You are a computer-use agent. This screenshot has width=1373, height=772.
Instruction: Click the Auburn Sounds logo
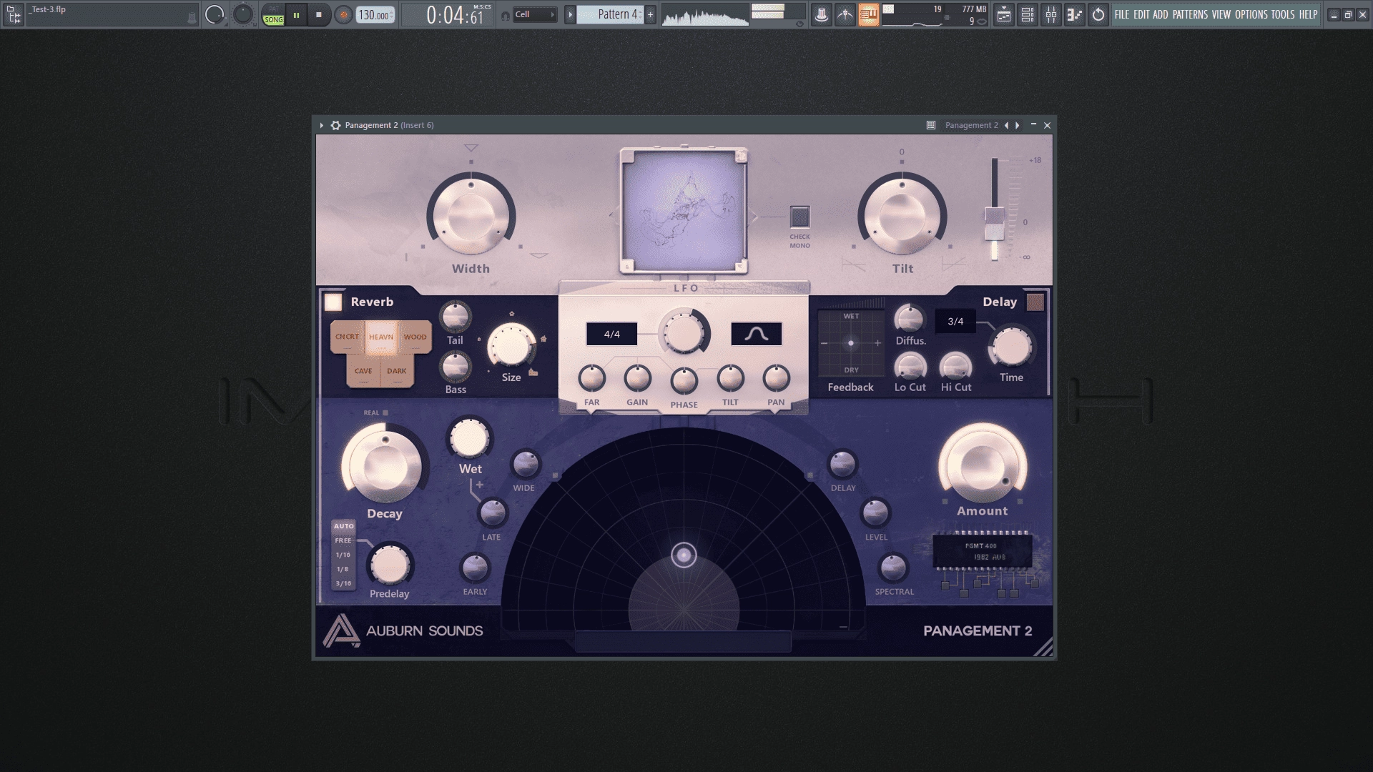click(x=403, y=630)
